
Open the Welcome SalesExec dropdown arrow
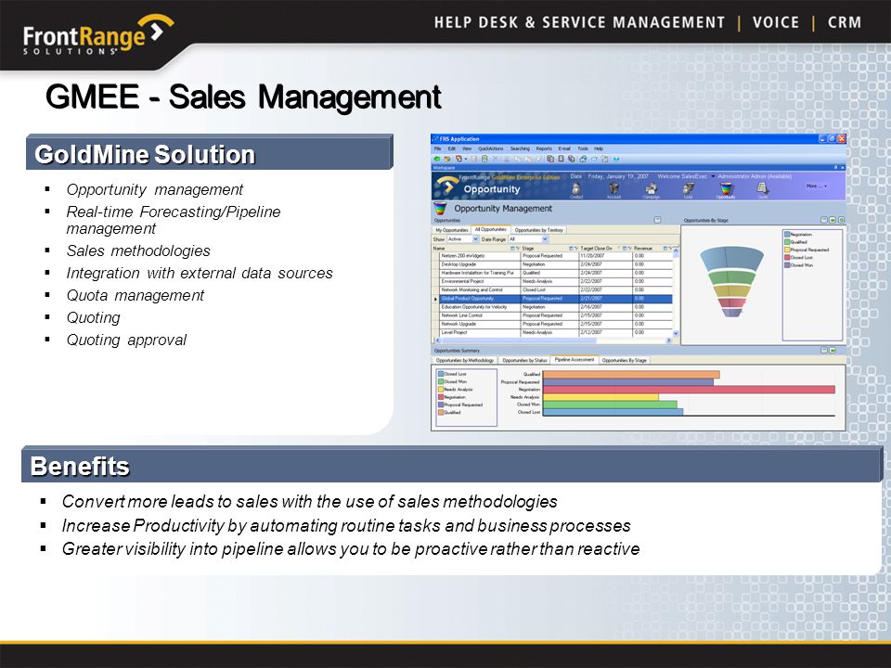pyautogui.click(x=713, y=176)
